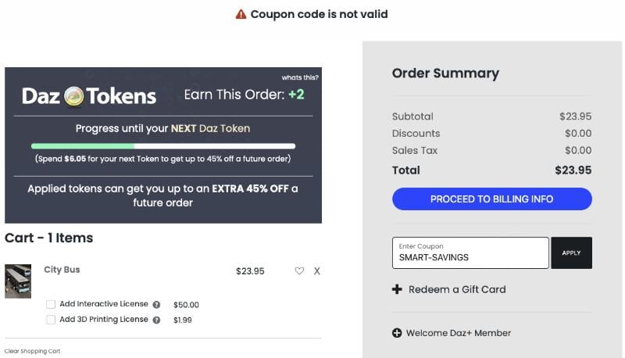Open the City Bus product thumbnail
The height and width of the screenshot is (358, 625).
pos(18,281)
